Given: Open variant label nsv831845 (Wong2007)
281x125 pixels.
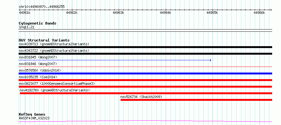Looking at the screenshot, I should click(38, 57).
